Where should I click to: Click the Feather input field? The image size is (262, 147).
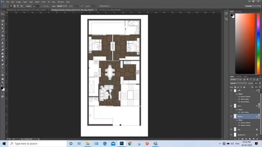(36, 6)
